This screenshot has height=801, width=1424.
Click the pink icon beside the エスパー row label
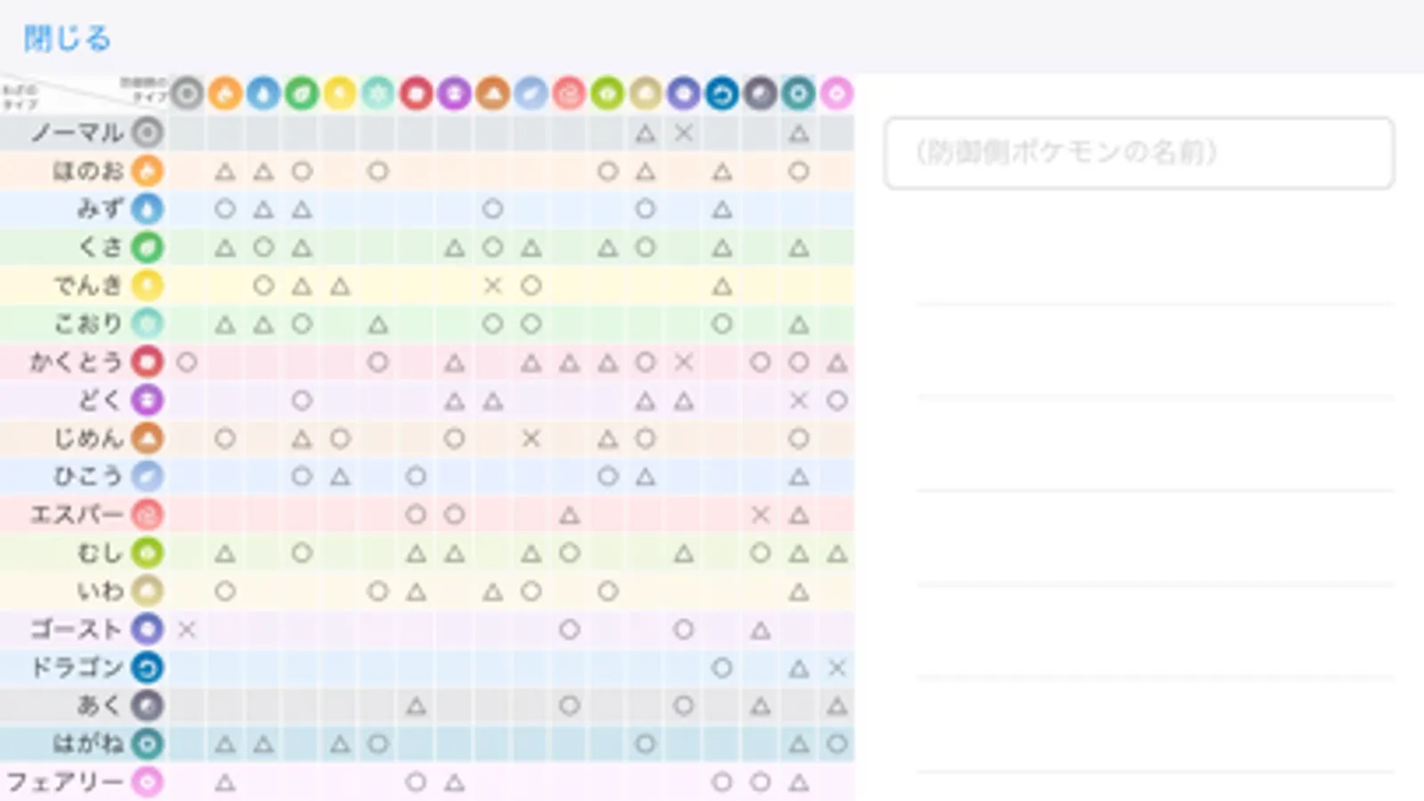coord(148,515)
